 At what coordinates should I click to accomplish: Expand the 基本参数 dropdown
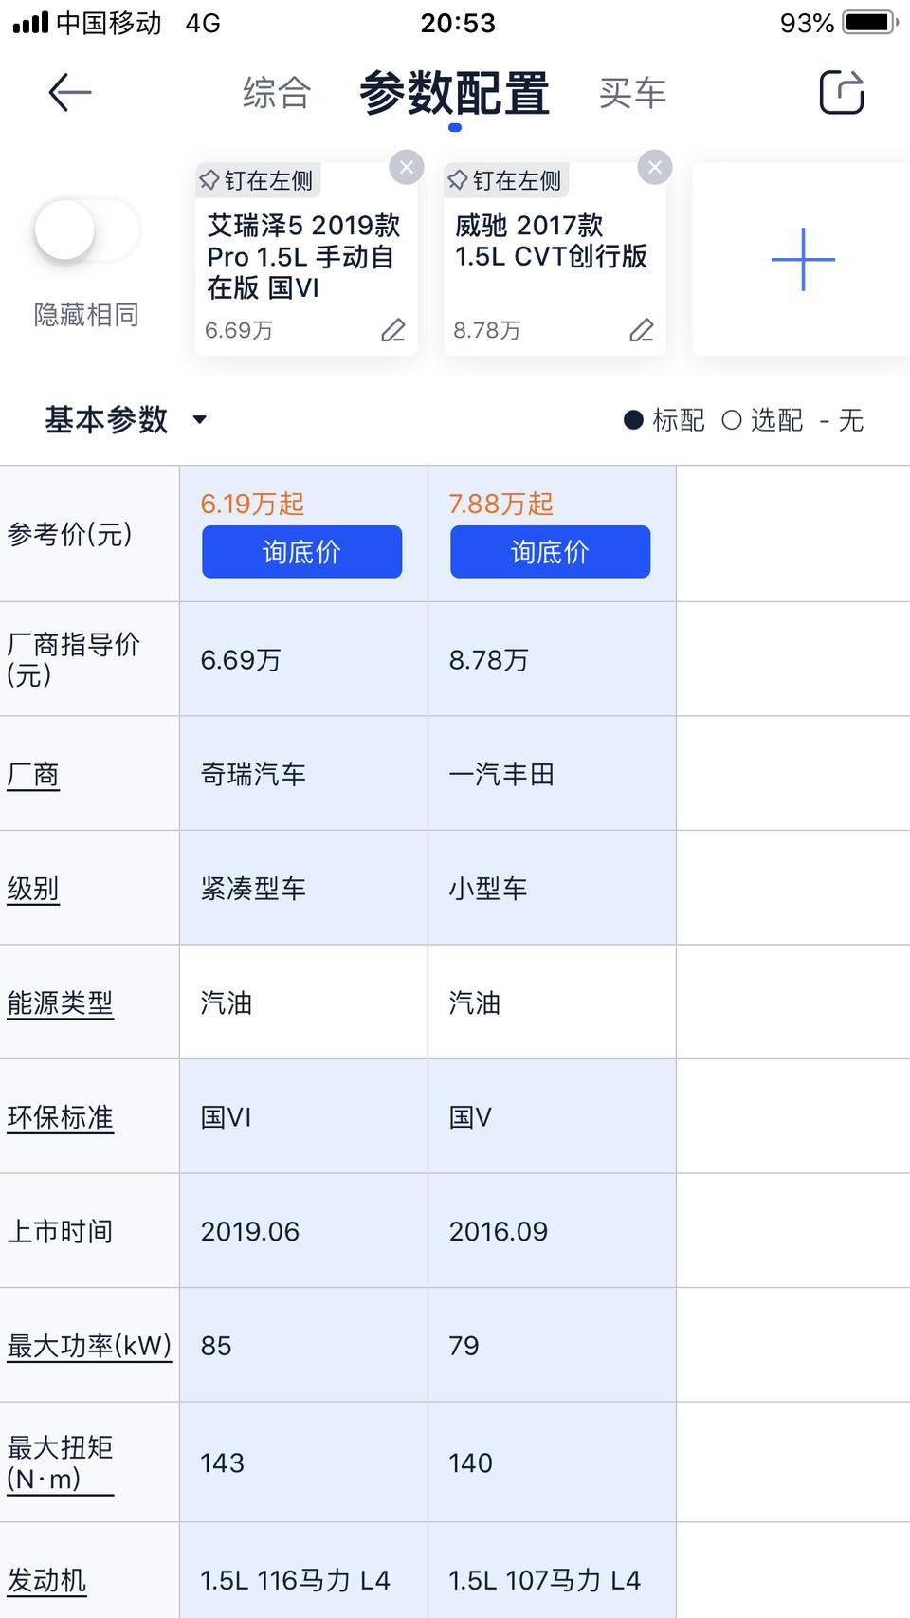click(x=125, y=419)
